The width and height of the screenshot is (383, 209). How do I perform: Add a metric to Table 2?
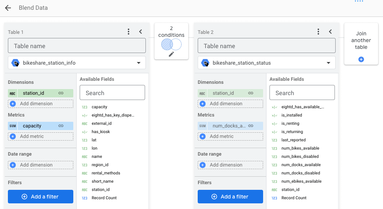(230, 136)
